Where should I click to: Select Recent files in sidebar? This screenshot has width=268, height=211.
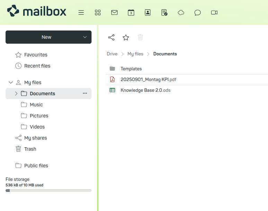click(37, 66)
